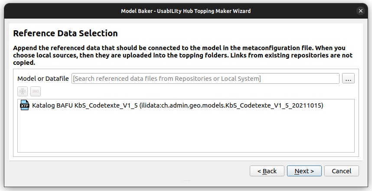Click the add referenced data plus icon
Screen dimensions: 372x191
[x=23, y=92]
